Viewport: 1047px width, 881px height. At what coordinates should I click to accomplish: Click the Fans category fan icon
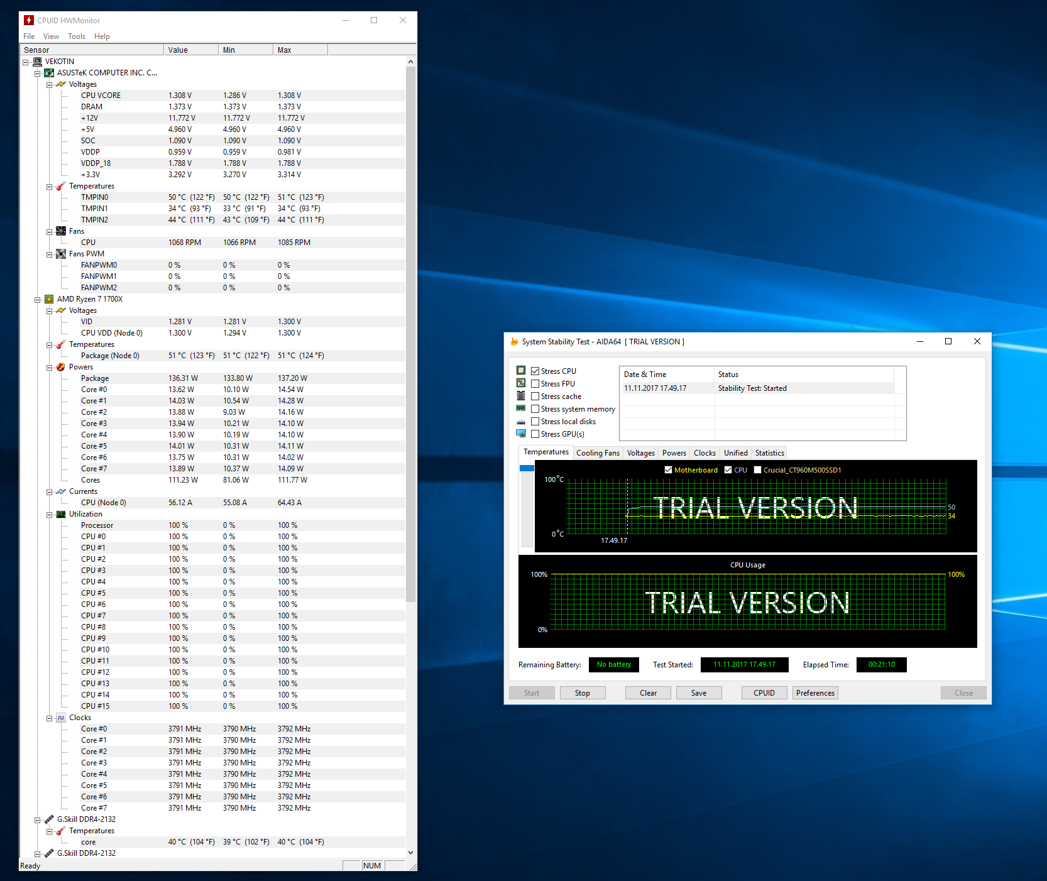61,231
